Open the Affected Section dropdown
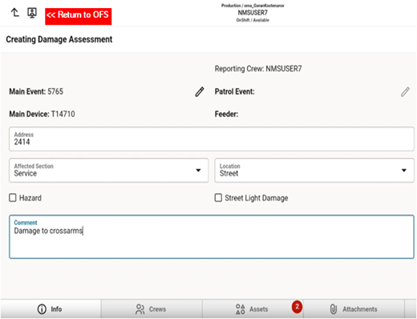The width and height of the screenshot is (417, 319). 108,170
